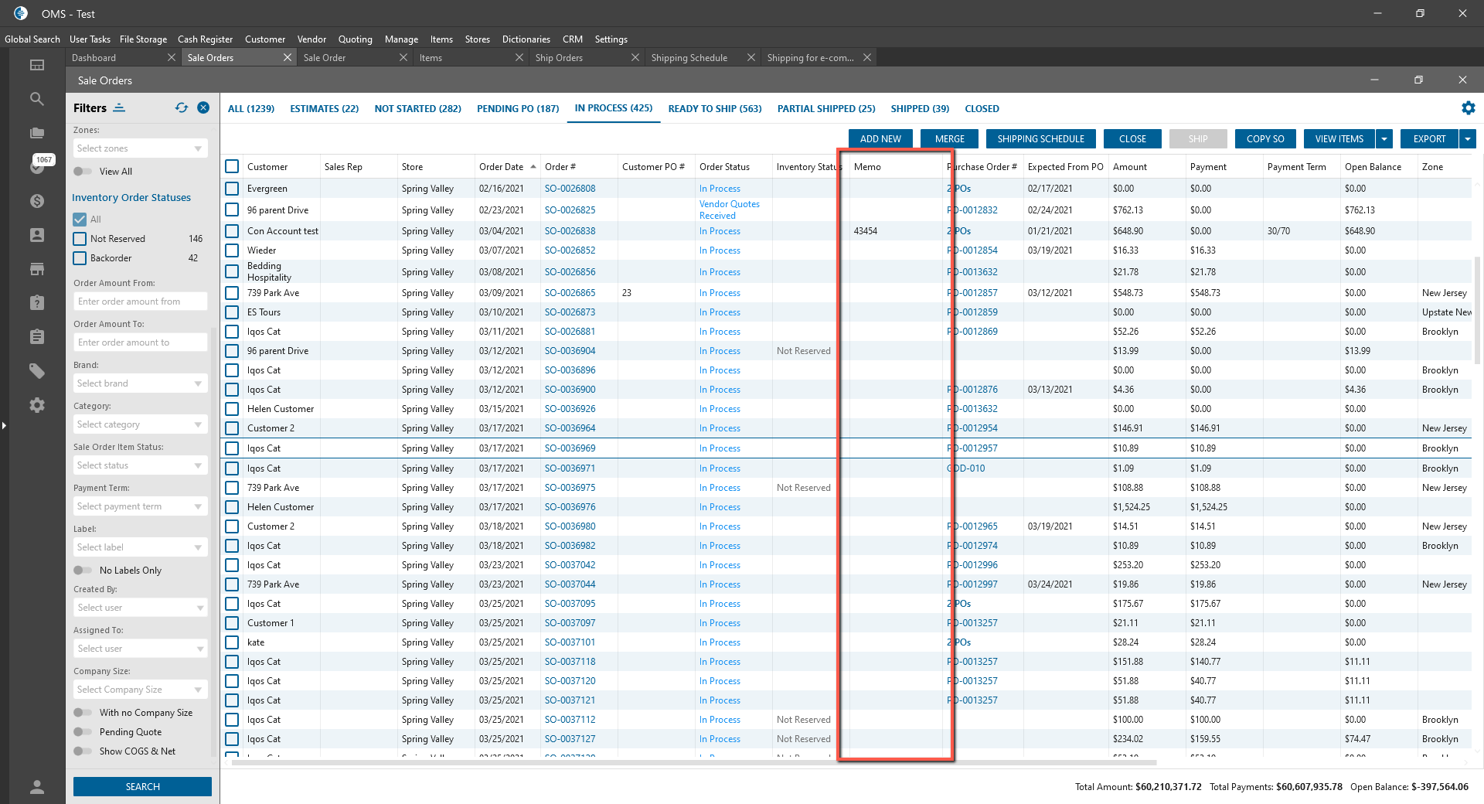This screenshot has width=1484, height=804.
Task: Clear filters with the blue X icon
Action: click(203, 108)
